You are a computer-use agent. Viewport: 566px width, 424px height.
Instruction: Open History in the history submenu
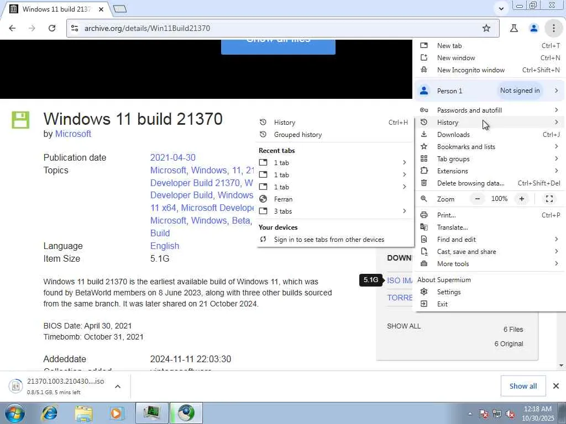(335, 123)
